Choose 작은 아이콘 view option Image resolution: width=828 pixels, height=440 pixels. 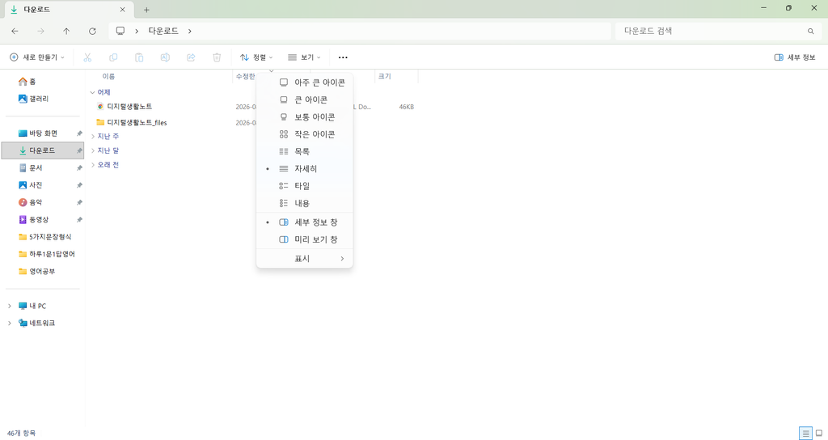[305, 134]
